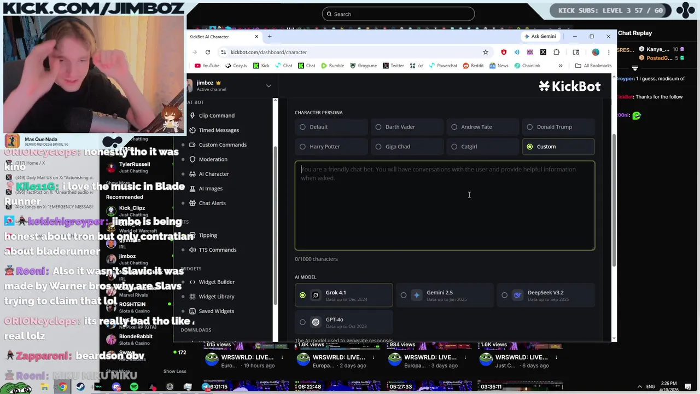This screenshot has height=394, width=700.
Task: Open All Bookmarks folder
Action: tap(593, 66)
